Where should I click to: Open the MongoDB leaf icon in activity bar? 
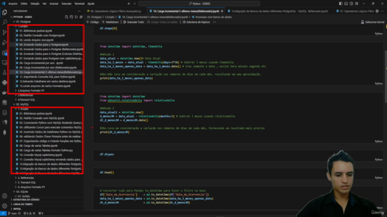(4, 133)
